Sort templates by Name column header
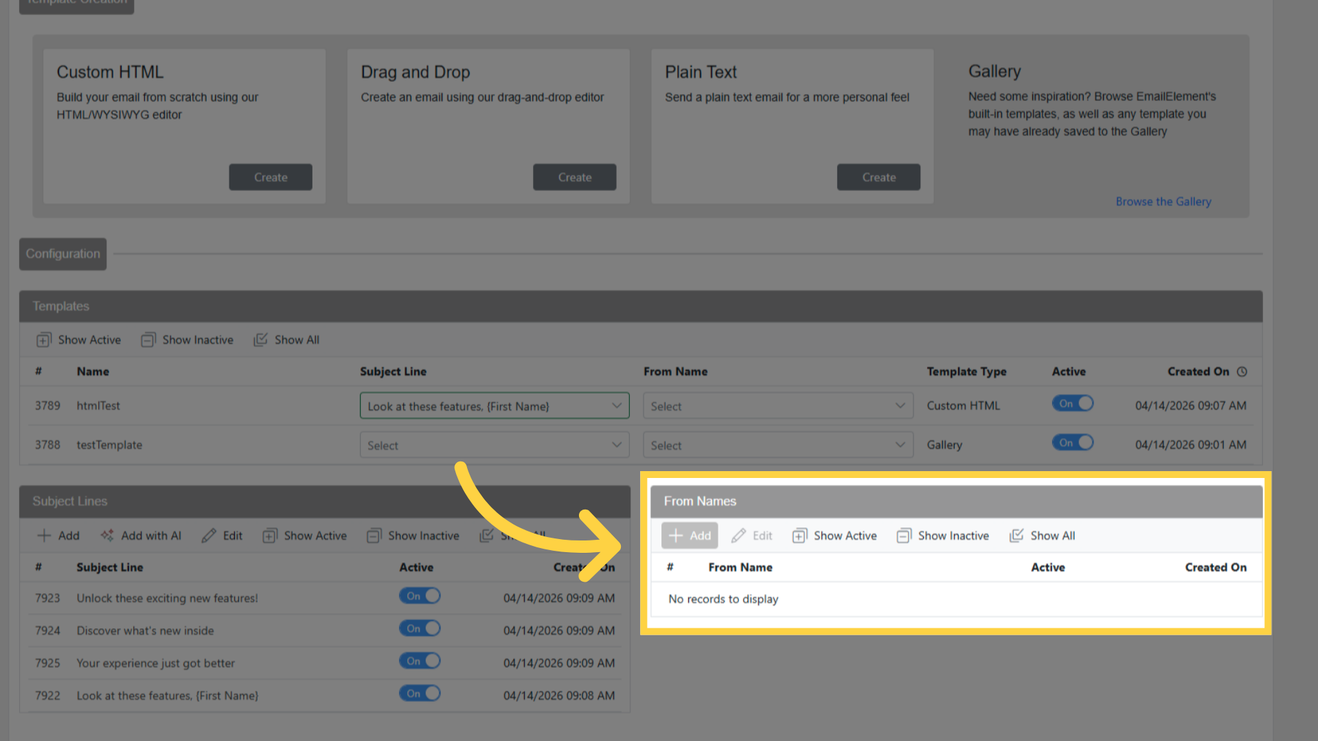1318x741 pixels. 93,372
